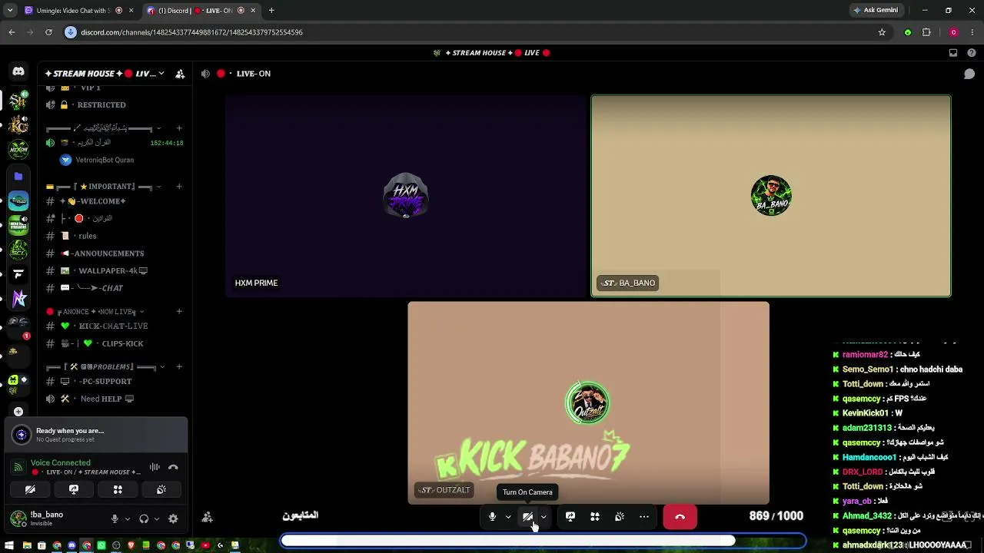
Task: Reload the Discord page
Action: tap(48, 32)
